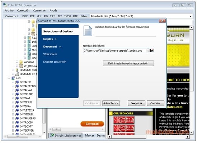Screen dimensions: 197x143
Task: Click the Unidad de DVD drive icon
Action: click(x=17, y=70)
